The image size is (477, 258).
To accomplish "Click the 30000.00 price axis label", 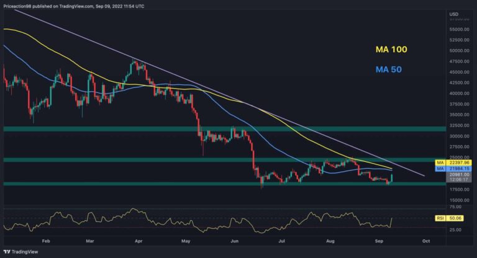I will point(460,136).
